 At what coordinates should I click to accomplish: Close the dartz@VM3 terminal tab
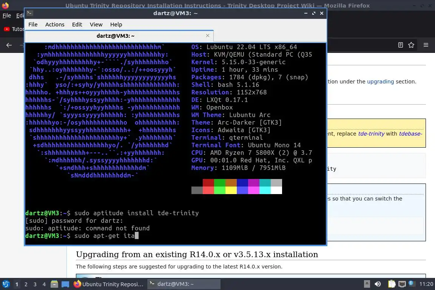pyautogui.click(x=208, y=35)
